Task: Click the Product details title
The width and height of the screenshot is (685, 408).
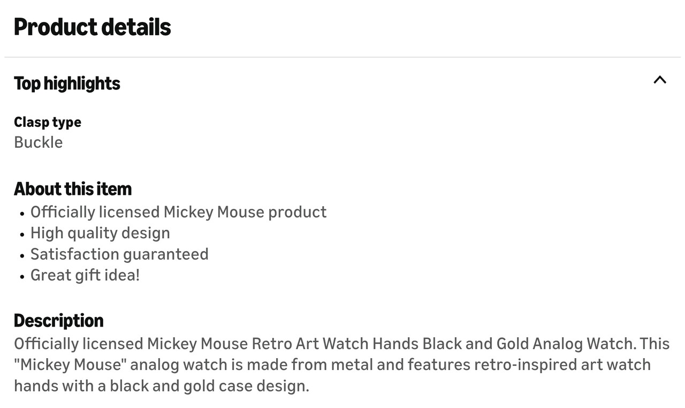Action: (x=92, y=27)
